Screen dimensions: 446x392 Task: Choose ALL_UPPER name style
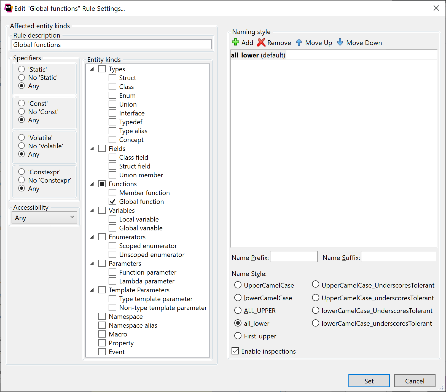[238, 310]
